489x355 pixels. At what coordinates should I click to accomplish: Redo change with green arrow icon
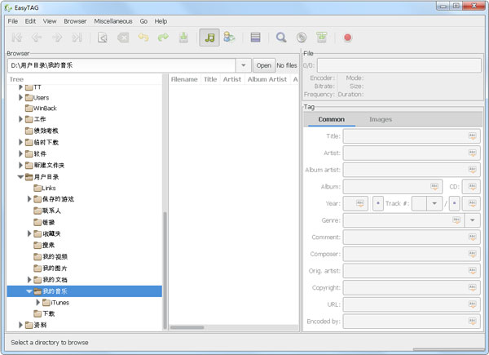click(x=163, y=38)
